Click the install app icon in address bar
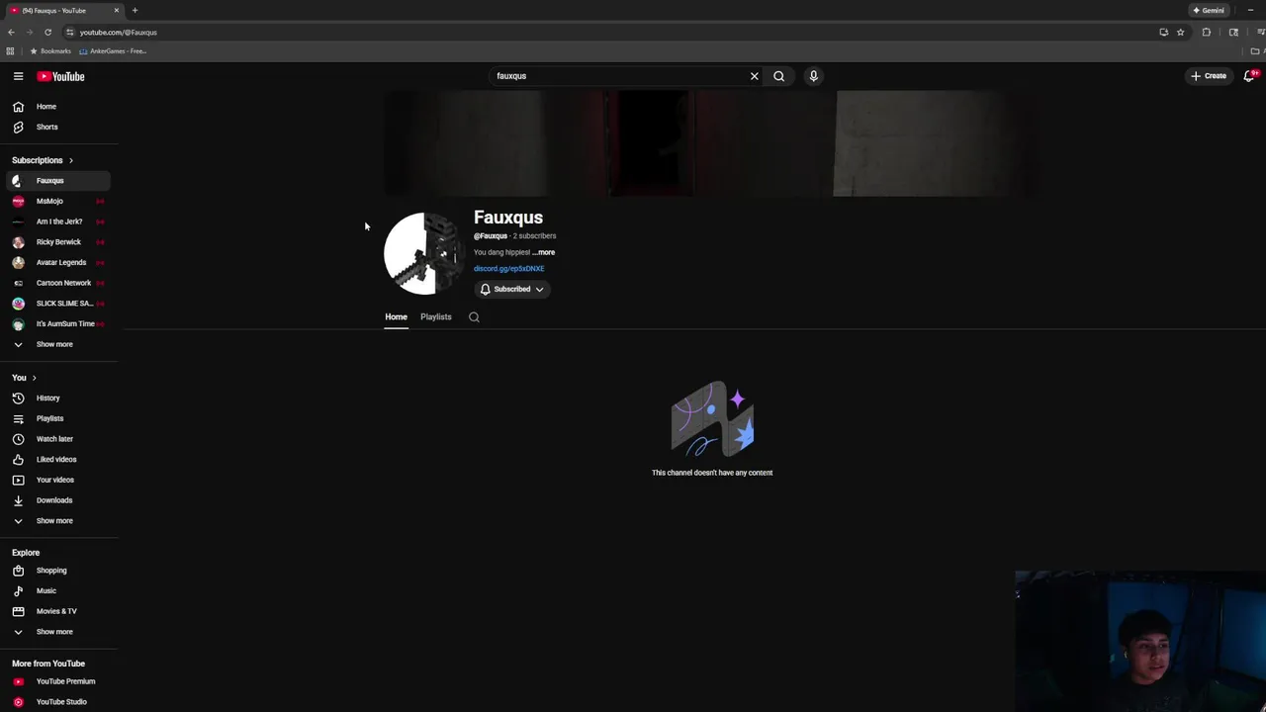 click(1164, 33)
